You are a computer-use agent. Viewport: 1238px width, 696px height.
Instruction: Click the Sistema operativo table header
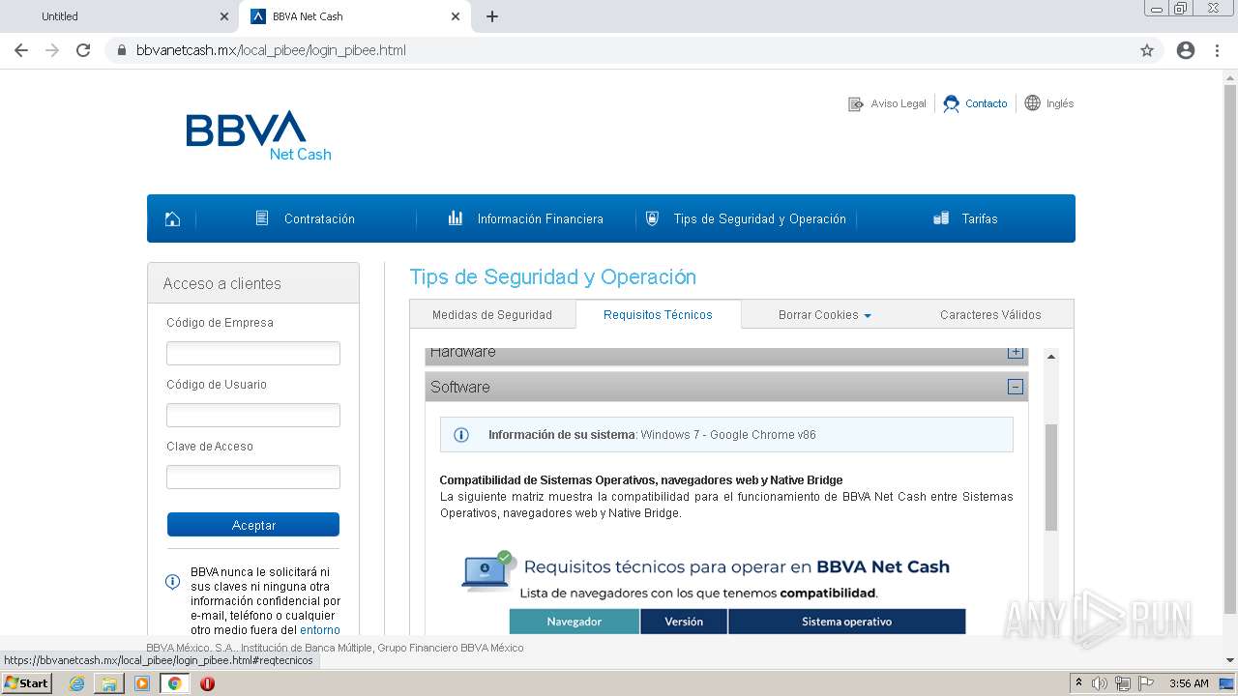(847, 622)
